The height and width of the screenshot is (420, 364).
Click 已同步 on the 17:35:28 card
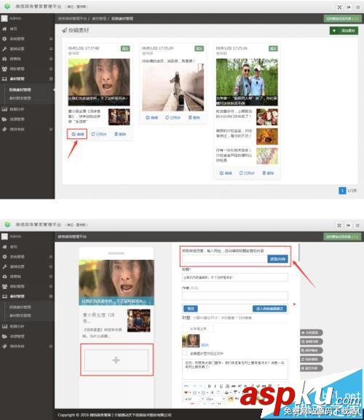click(173, 118)
